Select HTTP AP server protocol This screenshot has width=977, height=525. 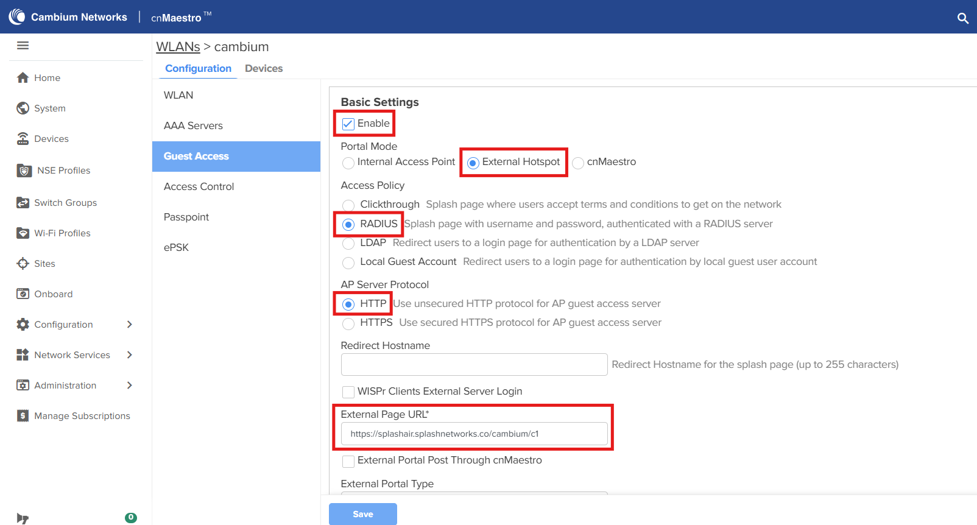(348, 304)
